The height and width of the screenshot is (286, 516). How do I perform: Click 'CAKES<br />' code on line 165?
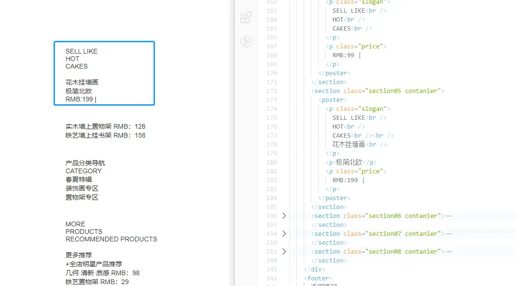point(352,29)
